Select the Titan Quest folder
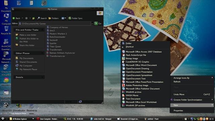Image resolution: width=215 pixels, height=121 pixels. (x=54, y=46)
